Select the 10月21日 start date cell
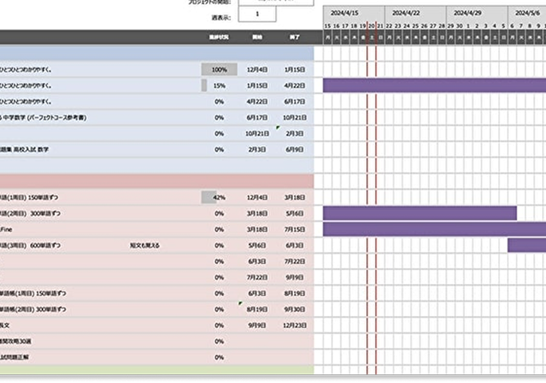Viewport: 546px width, 383px height. coord(257,133)
